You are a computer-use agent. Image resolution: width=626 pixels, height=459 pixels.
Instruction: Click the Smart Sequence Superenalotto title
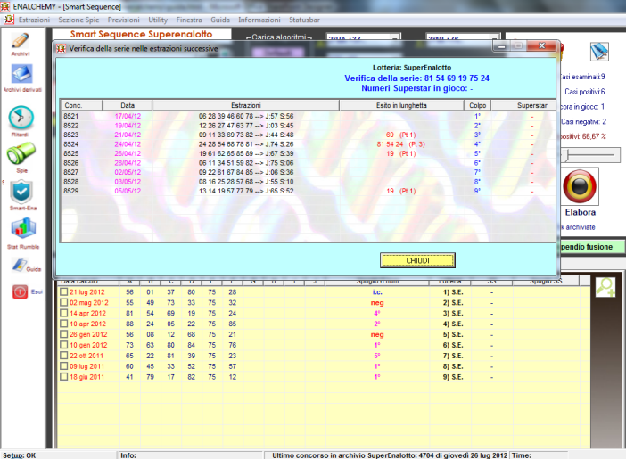point(141,35)
